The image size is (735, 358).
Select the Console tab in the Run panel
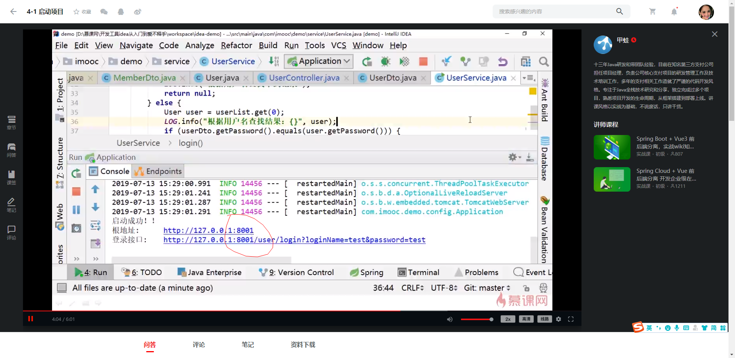coord(110,171)
